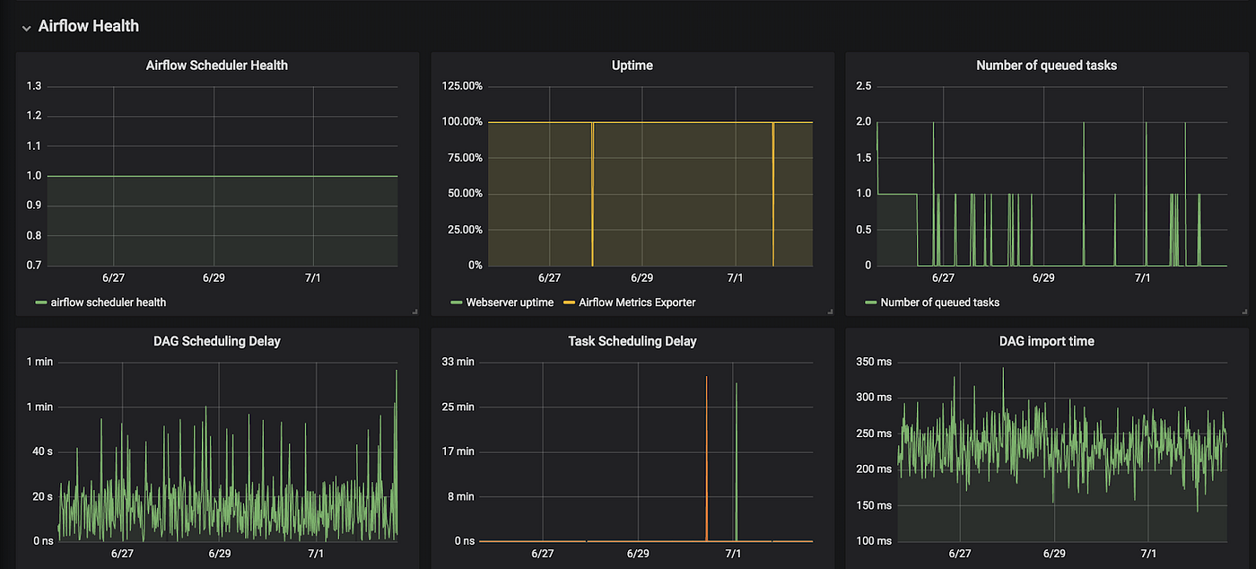Open the Task Scheduling Delay panel title menu

pyautogui.click(x=632, y=341)
